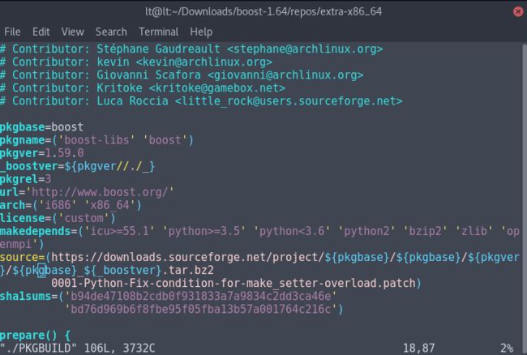
Task: Open the Help menu
Action: [x=201, y=32]
